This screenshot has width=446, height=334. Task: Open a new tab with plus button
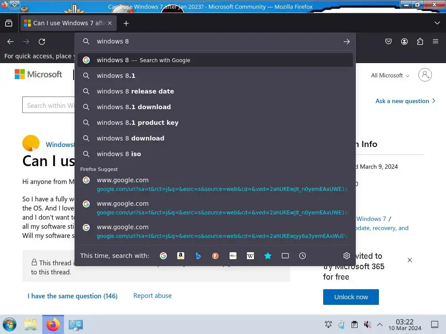[x=126, y=23]
